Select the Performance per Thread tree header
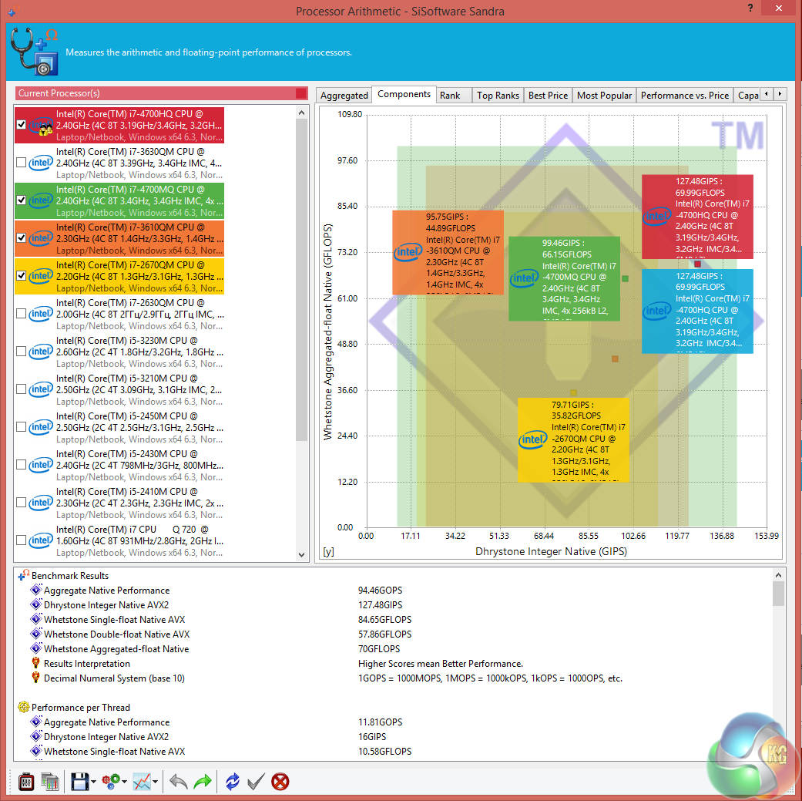The image size is (802, 801). pos(81,708)
